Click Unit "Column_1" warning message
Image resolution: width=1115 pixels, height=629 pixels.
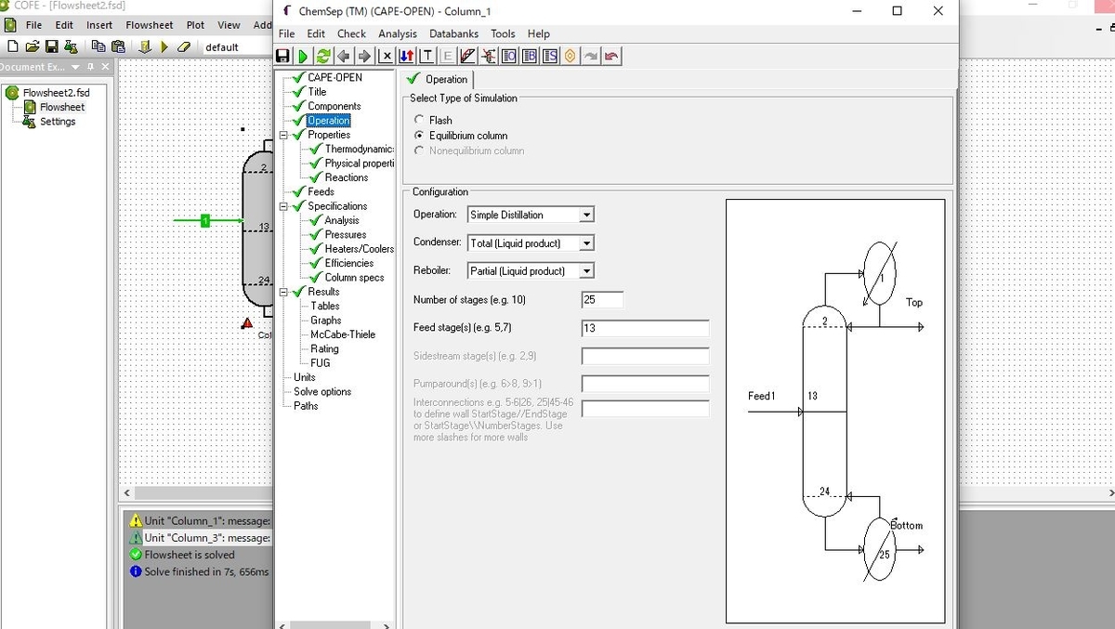[207, 521]
